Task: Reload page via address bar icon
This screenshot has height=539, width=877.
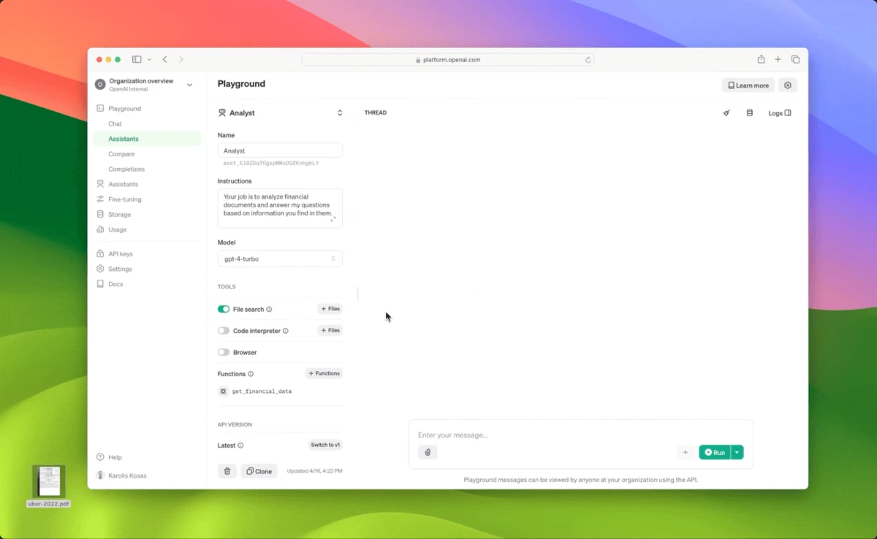Action: click(x=588, y=60)
